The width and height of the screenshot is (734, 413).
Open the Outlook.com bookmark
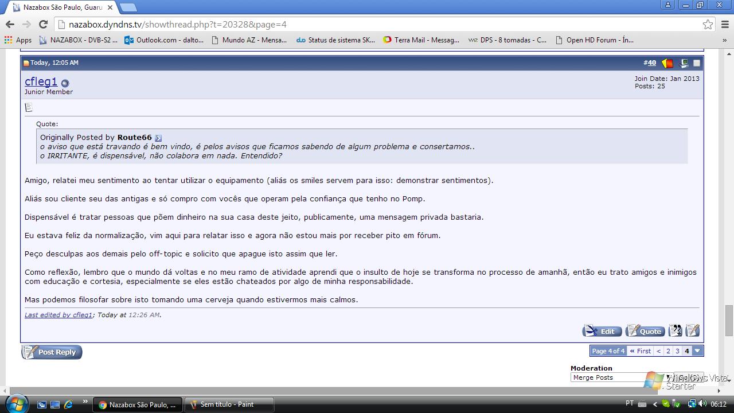click(164, 40)
